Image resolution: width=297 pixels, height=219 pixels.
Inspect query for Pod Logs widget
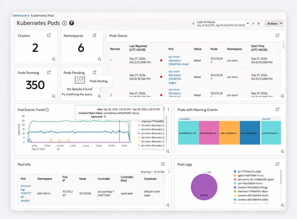[282, 205]
